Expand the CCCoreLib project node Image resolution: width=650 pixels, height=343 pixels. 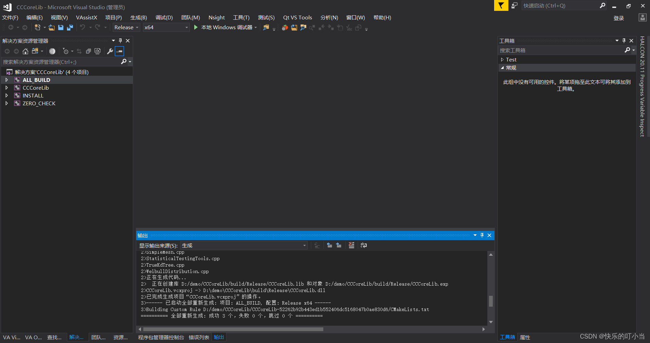tap(7, 88)
